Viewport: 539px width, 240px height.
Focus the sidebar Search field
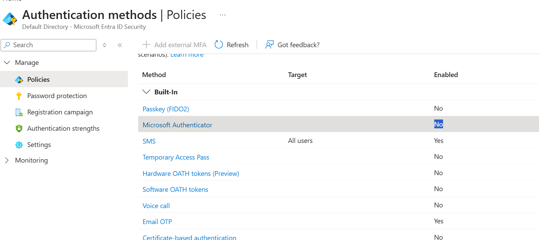49,45
